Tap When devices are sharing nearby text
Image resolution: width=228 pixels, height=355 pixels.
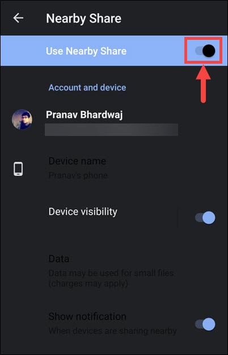click(x=112, y=331)
